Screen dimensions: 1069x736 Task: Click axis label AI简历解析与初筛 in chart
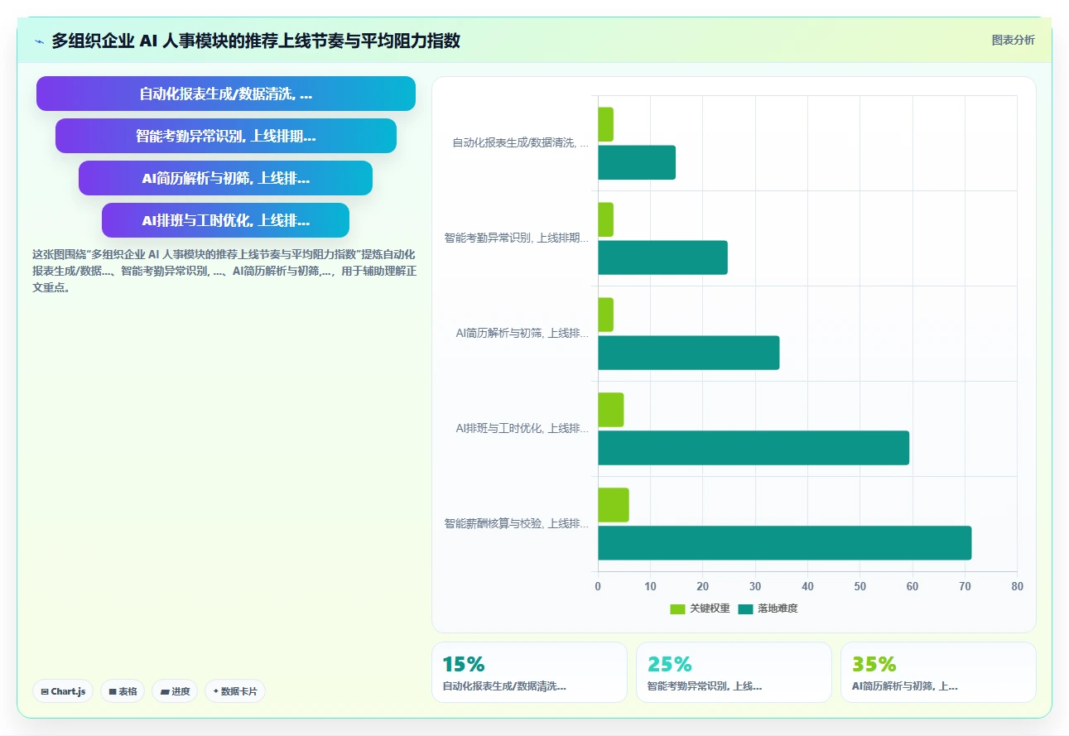point(522,333)
